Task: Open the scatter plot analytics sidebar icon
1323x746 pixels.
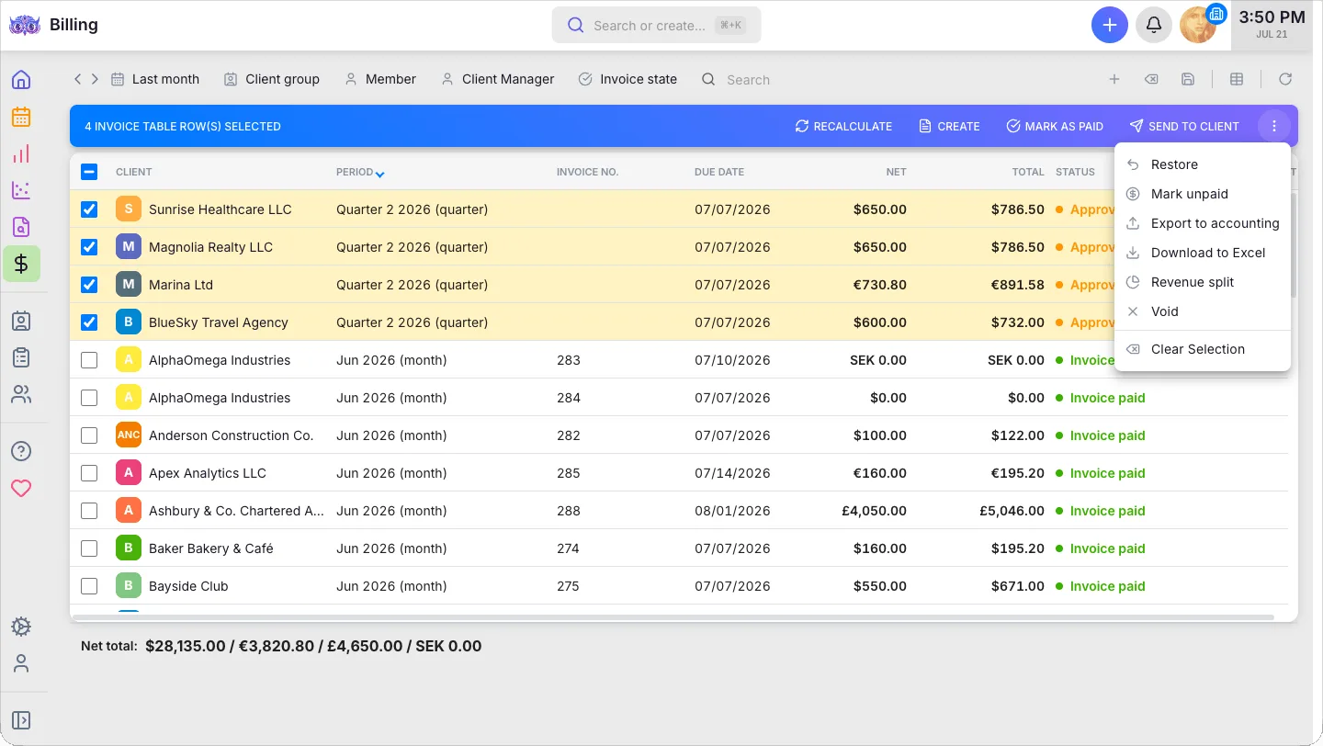Action: [21, 190]
